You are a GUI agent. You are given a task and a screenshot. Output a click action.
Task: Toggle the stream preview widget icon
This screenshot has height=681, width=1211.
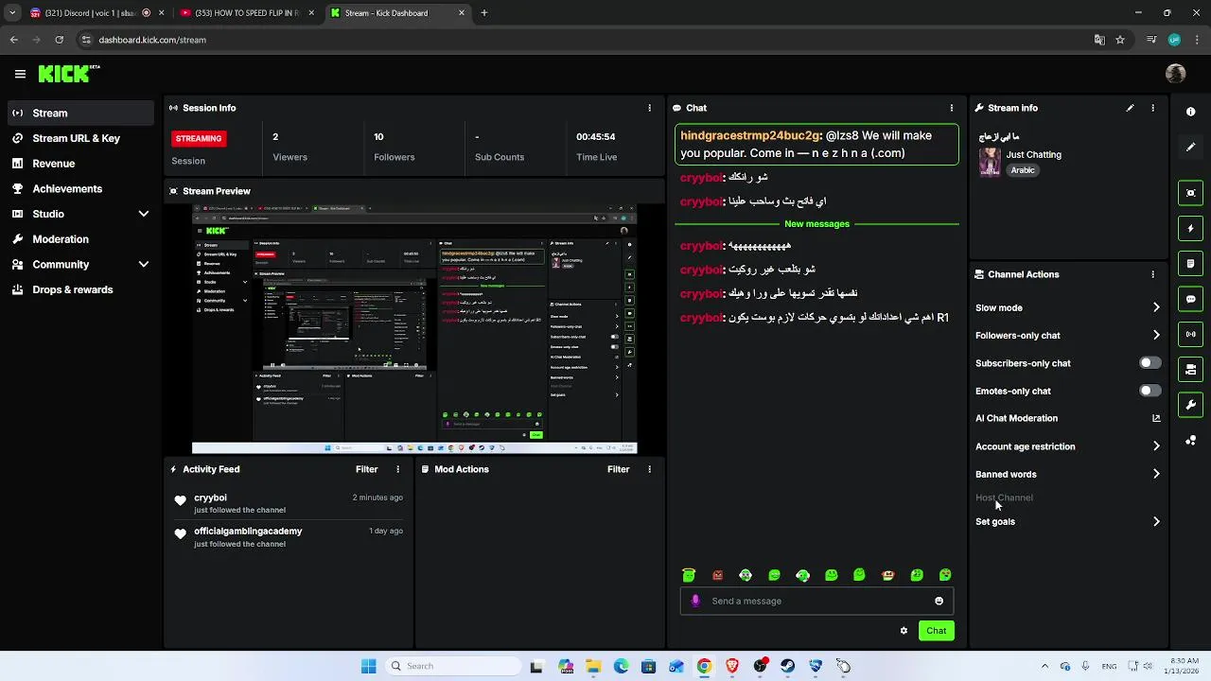[1191, 193]
